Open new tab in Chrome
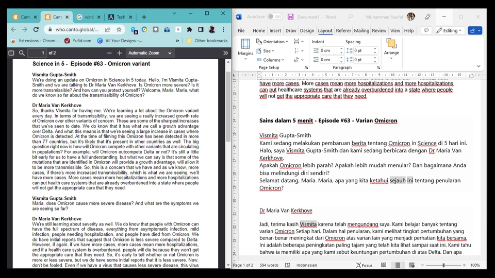 (x=144, y=17)
